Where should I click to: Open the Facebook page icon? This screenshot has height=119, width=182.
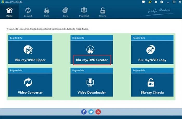pyautogui.click(x=84, y=112)
